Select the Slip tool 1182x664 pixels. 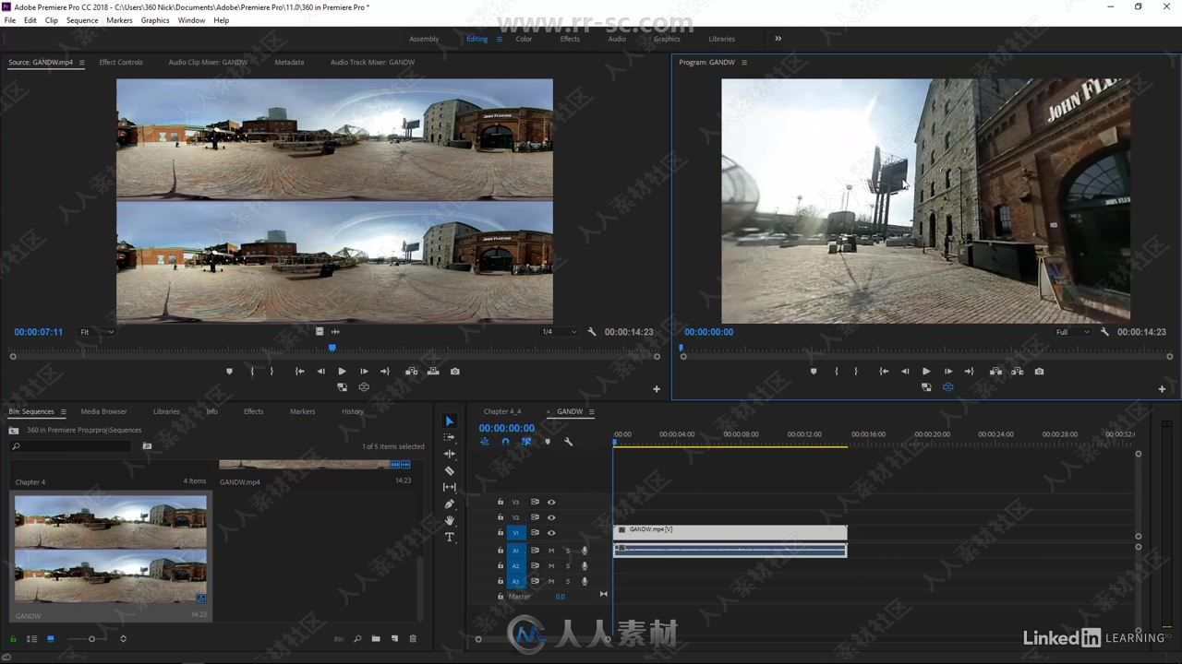click(x=450, y=487)
